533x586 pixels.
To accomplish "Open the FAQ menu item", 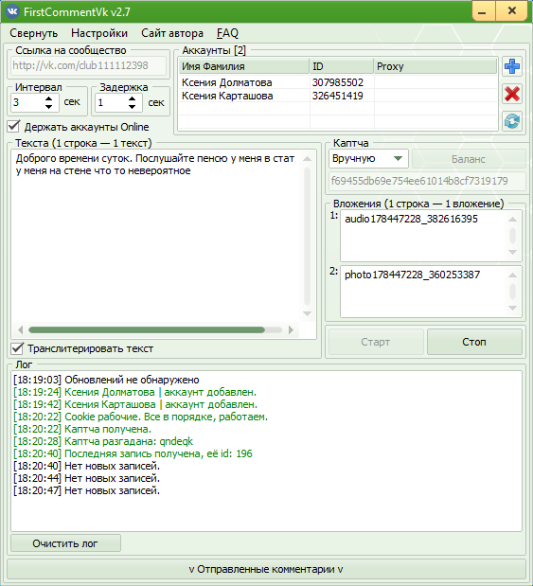I will click(227, 33).
